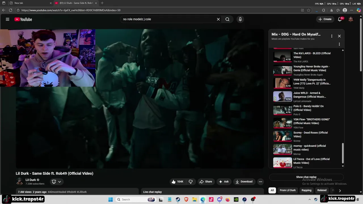363x204 pixels.
Task: Click the Windows taskbar Search box
Action: point(136,199)
